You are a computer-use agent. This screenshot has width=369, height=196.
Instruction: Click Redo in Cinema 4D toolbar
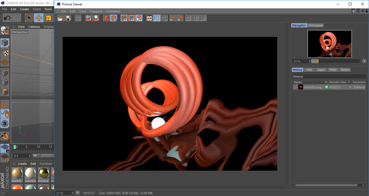(x=17, y=18)
